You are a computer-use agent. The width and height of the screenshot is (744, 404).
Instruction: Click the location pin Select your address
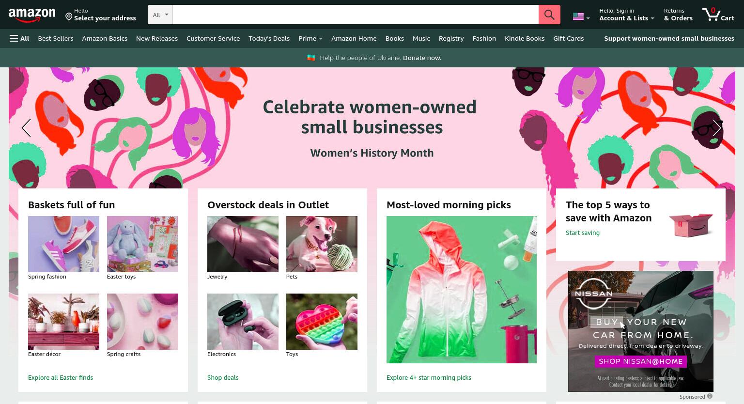[101, 15]
